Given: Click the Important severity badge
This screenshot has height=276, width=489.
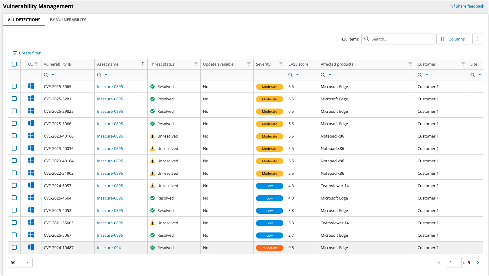Looking at the screenshot, I should point(269,248).
